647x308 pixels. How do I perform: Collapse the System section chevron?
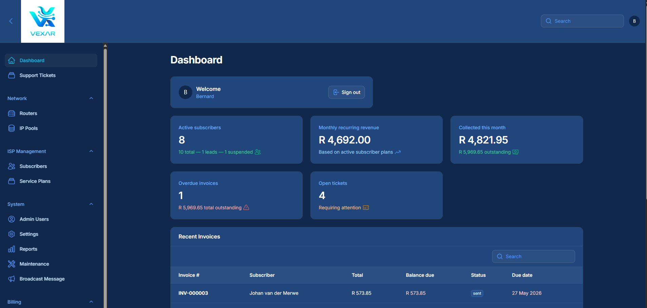[x=91, y=204]
